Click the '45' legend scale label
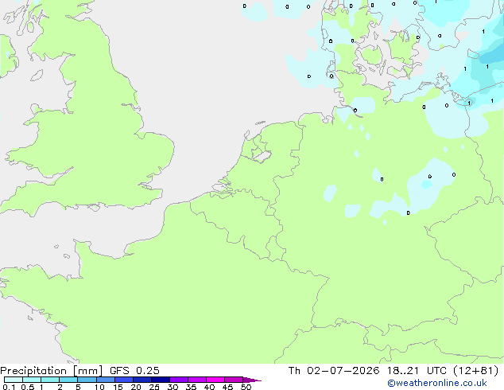This screenshot has width=504, height=390. 227,387
